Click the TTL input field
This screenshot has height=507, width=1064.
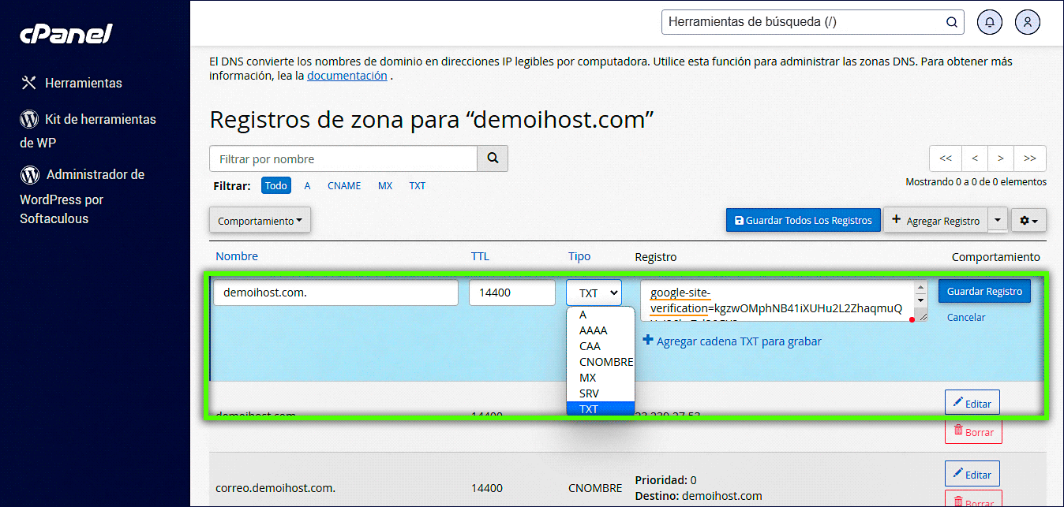(x=511, y=293)
